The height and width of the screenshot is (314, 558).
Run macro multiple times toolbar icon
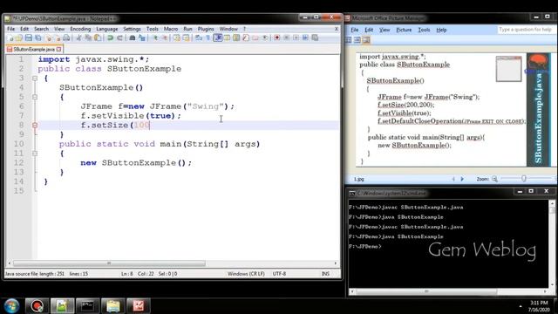click(x=305, y=38)
